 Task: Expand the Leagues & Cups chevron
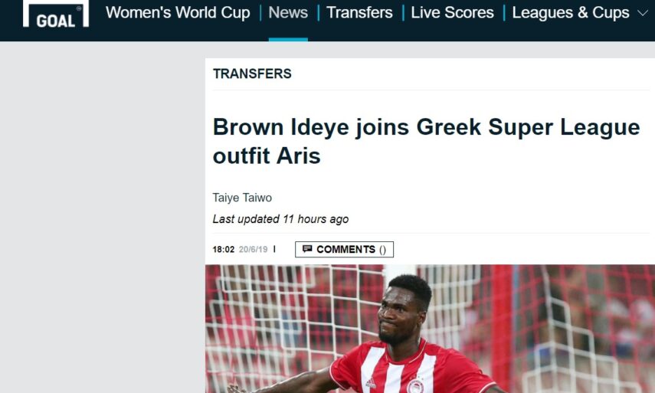643,13
